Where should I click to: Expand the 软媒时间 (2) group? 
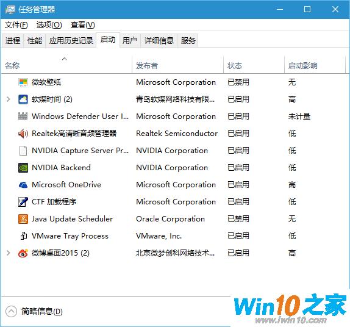[9, 99]
